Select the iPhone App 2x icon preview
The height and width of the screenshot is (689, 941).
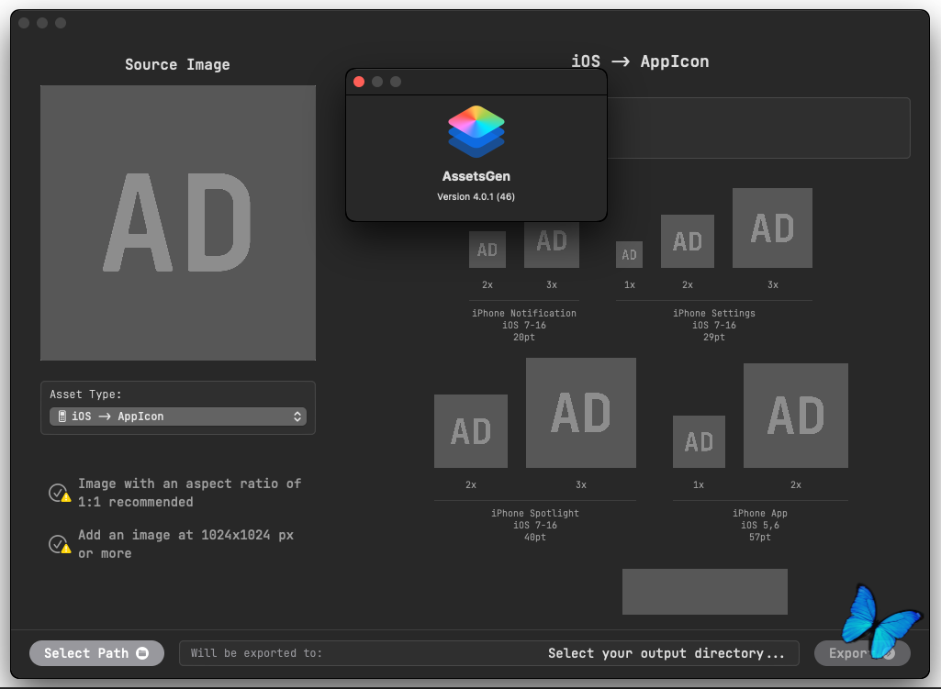(x=795, y=416)
